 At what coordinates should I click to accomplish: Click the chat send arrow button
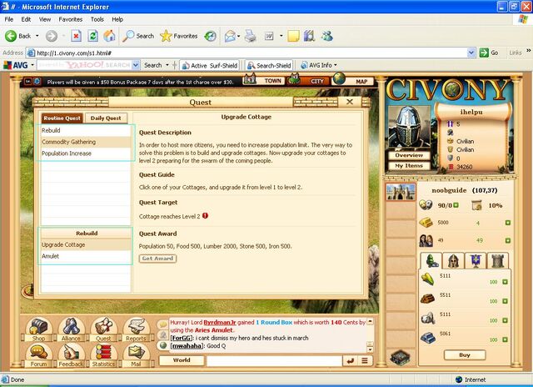pos(350,360)
